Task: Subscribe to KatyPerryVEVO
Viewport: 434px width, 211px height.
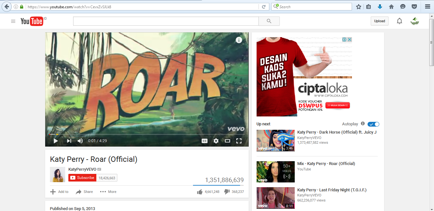Action: pos(82,178)
